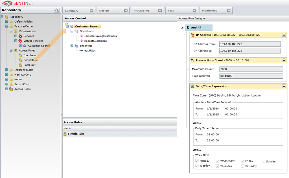
Task: Click the Maximum Count input field
Action: click(251, 69)
